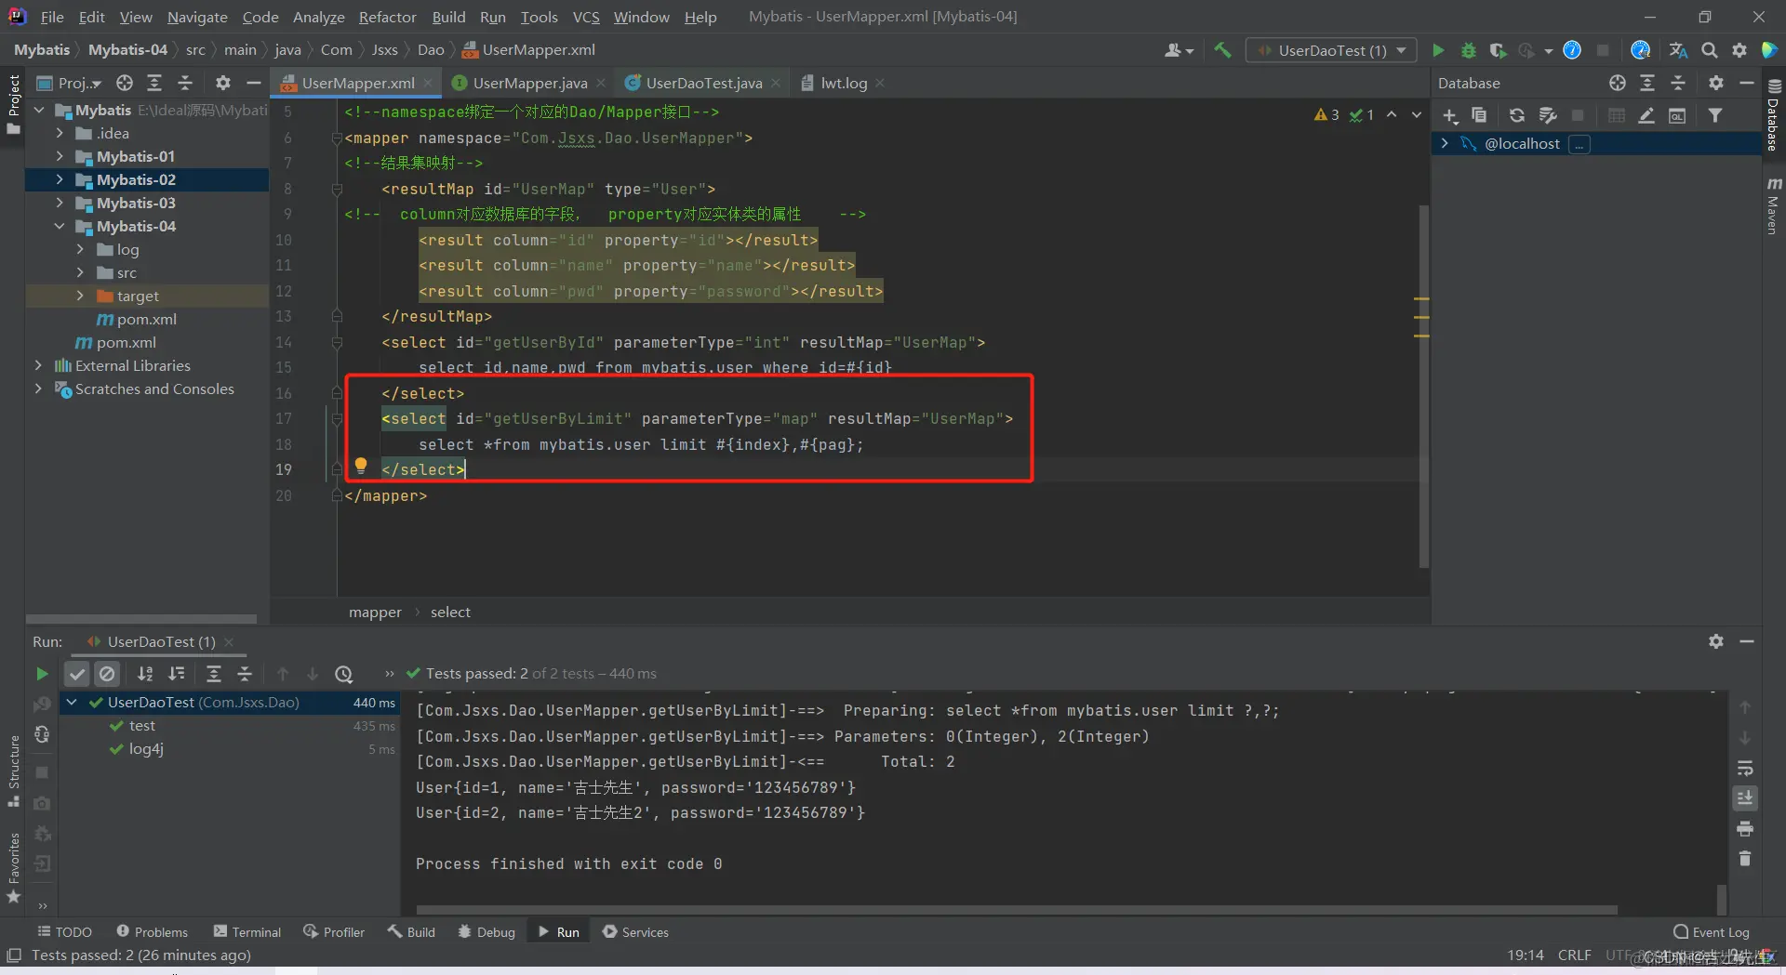Run with coverage from the main toolbar
Screen dimensions: 1786x975
1498,50
